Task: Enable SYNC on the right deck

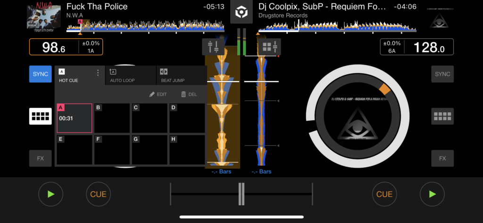Action: (x=442, y=74)
